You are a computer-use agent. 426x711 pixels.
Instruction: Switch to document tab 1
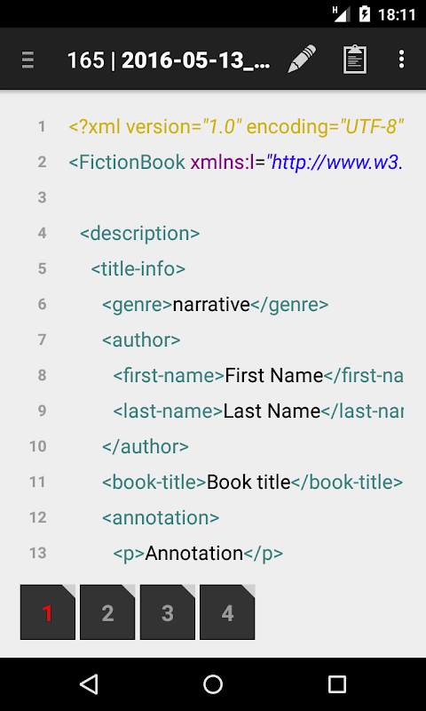[x=48, y=612]
